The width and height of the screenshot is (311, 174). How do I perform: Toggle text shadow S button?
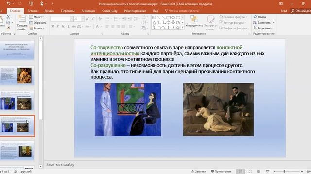click(69, 26)
